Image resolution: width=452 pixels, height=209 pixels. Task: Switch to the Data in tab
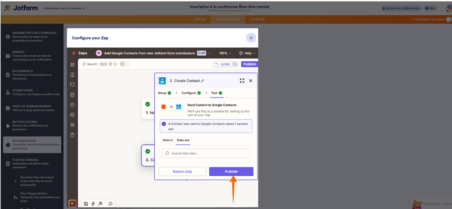click(168, 140)
